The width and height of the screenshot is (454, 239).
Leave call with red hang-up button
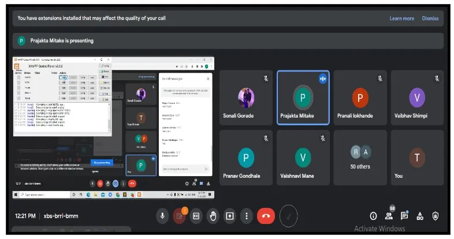(x=266, y=216)
